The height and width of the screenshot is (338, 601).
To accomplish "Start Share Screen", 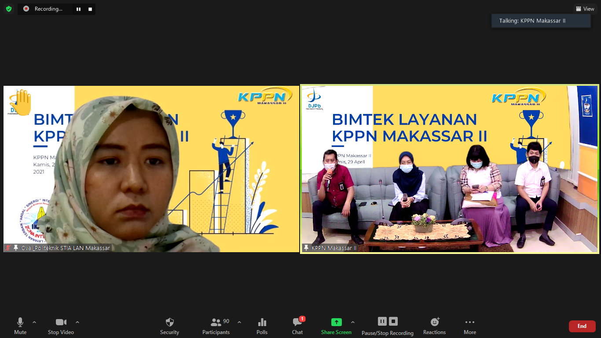I will tap(336, 326).
